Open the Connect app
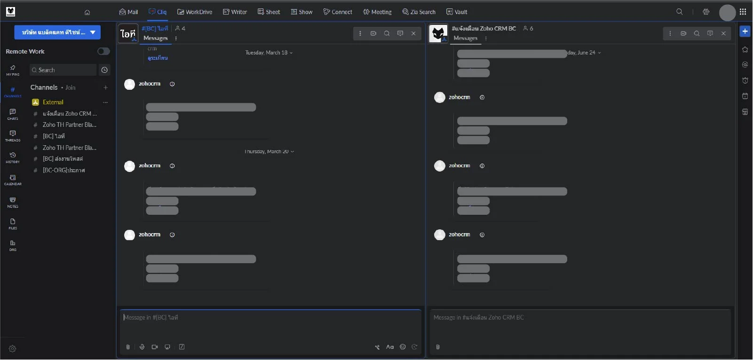 coord(338,12)
